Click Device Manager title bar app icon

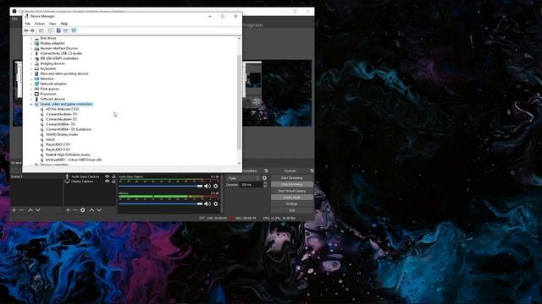point(27,16)
